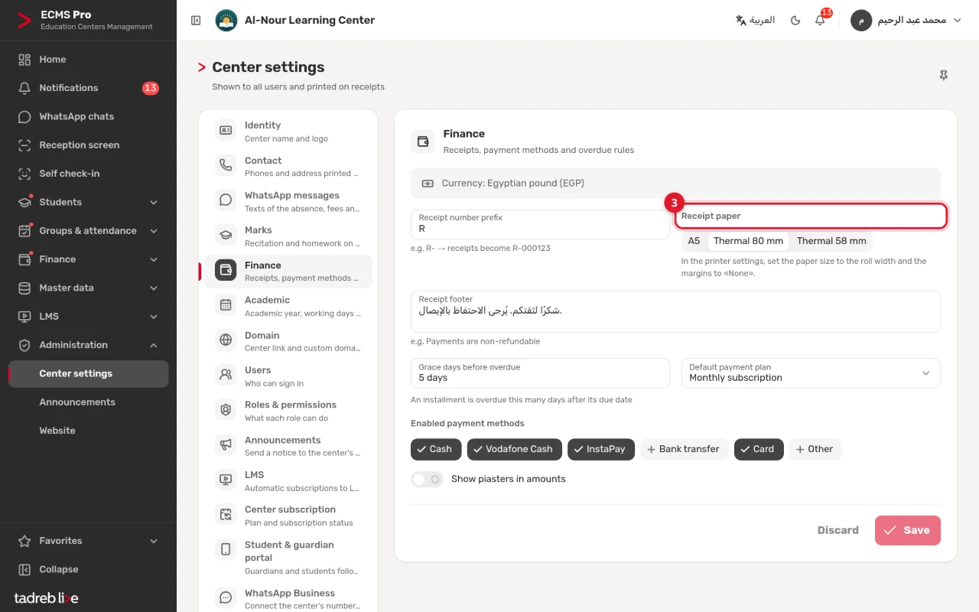
Task: Click the Academic calendar icon
Action: point(226,305)
